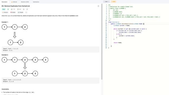Image resolution: width=169 pixels, height=95 pixels.
Task: Click Example 1 linked list diagram
Action: pyautogui.click(x=15, y=35)
